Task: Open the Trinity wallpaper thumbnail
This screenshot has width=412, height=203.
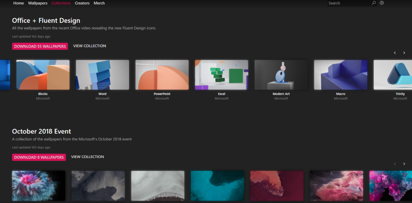Action: point(393,75)
